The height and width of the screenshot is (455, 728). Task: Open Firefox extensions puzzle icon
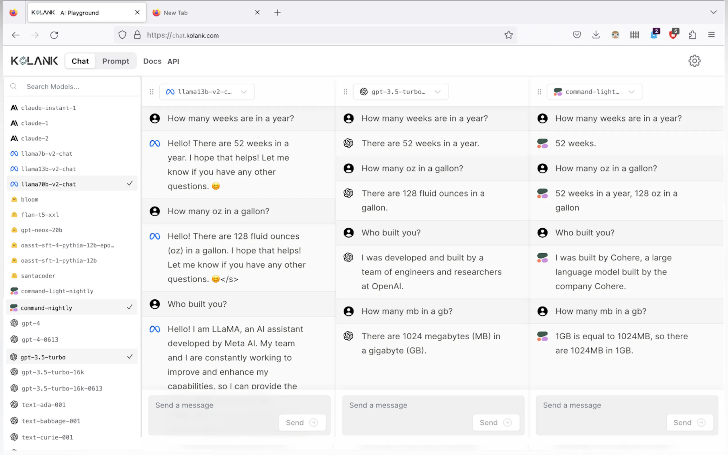[x=692, y=35]
